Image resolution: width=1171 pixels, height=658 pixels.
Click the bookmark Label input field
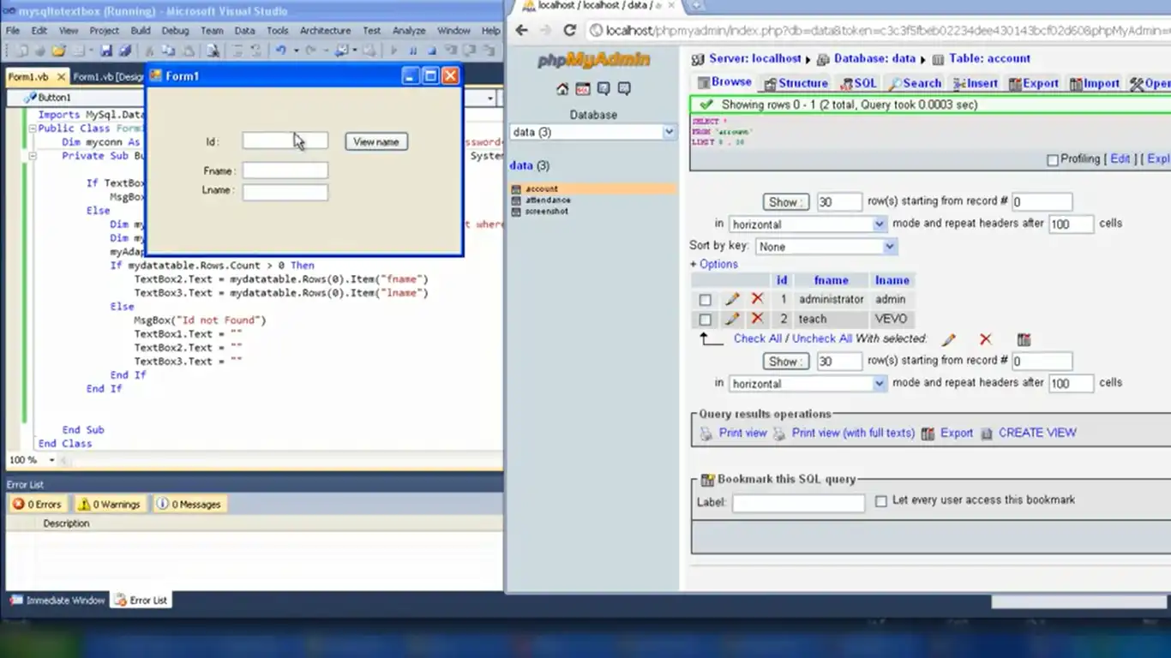coord(798,503)
